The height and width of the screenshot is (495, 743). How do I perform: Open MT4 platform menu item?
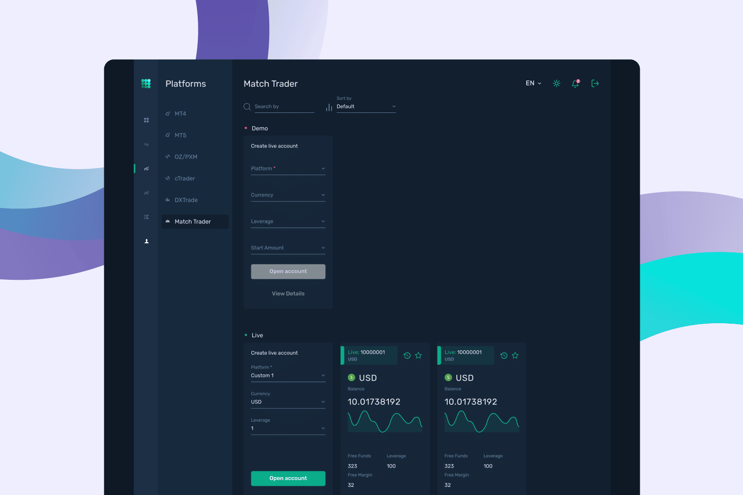pos(195,114)
